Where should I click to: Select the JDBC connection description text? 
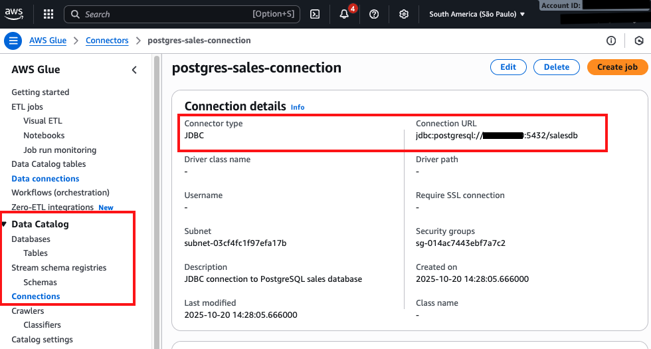tap(273, 279)
